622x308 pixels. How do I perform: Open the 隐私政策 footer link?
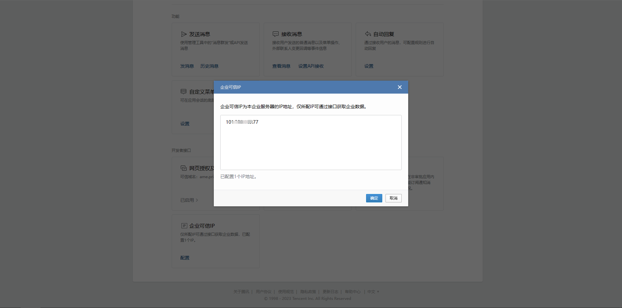(308, 292)
